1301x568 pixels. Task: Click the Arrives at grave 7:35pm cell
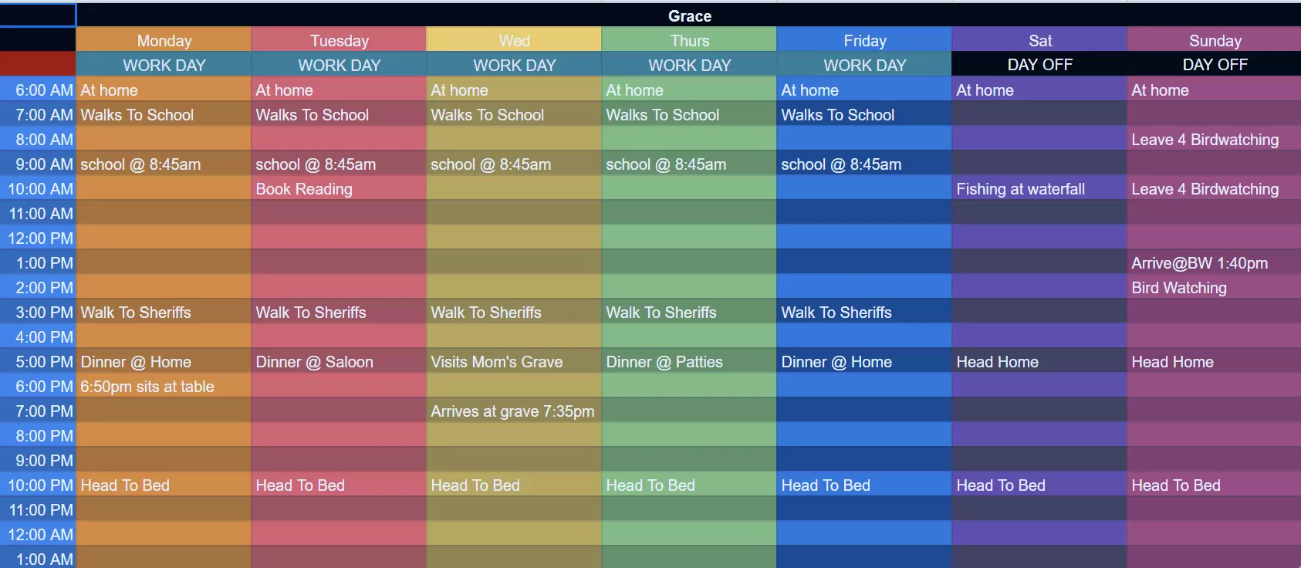point(514,411)
